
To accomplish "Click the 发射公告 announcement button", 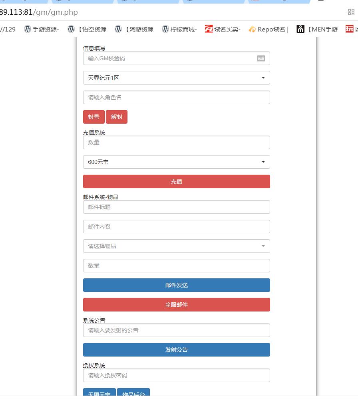I will pos(176,350).
